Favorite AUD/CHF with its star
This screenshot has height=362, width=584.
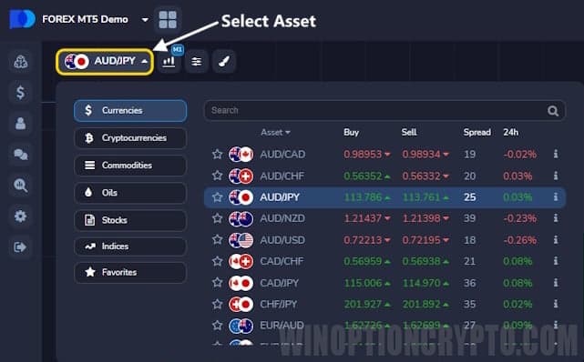217,176
